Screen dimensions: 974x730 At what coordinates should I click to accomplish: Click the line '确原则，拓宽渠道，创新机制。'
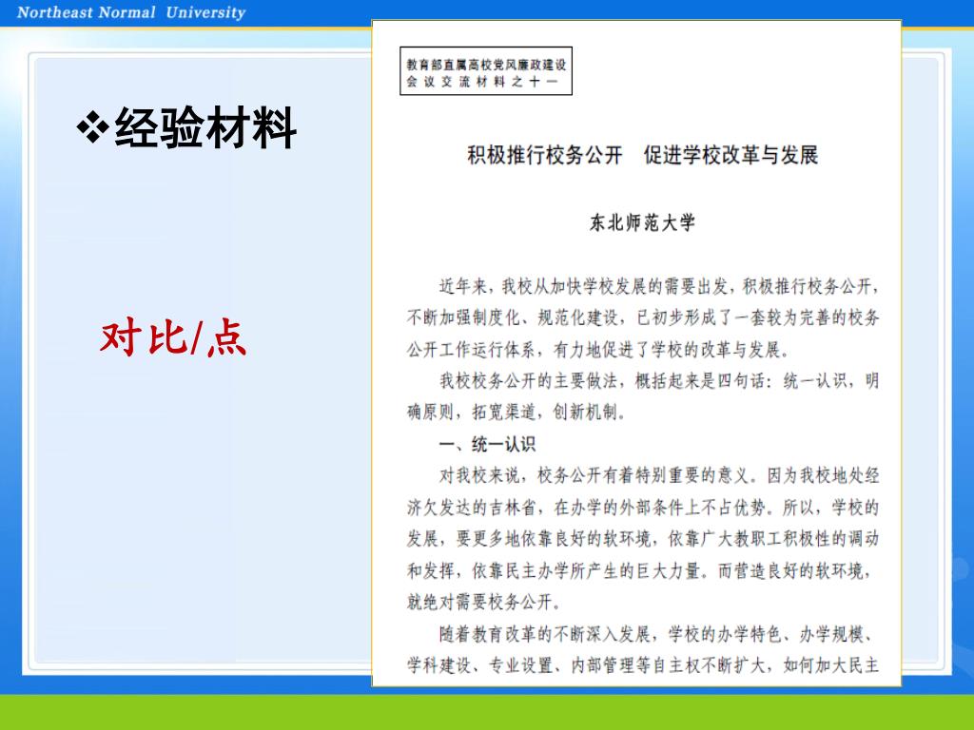pos(516,412)
